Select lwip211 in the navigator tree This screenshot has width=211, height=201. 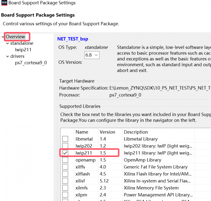click(23, 50)
